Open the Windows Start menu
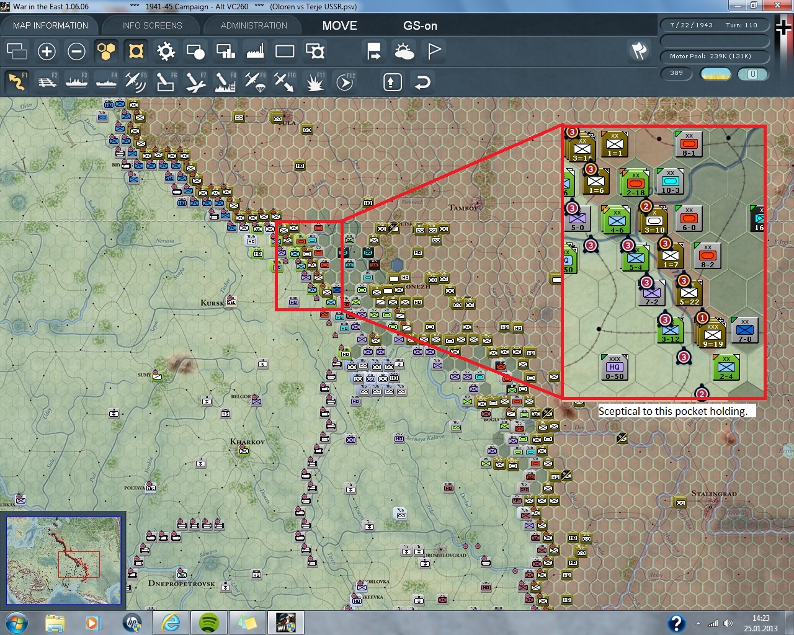The image size is (794, 635). pos(16,623)
